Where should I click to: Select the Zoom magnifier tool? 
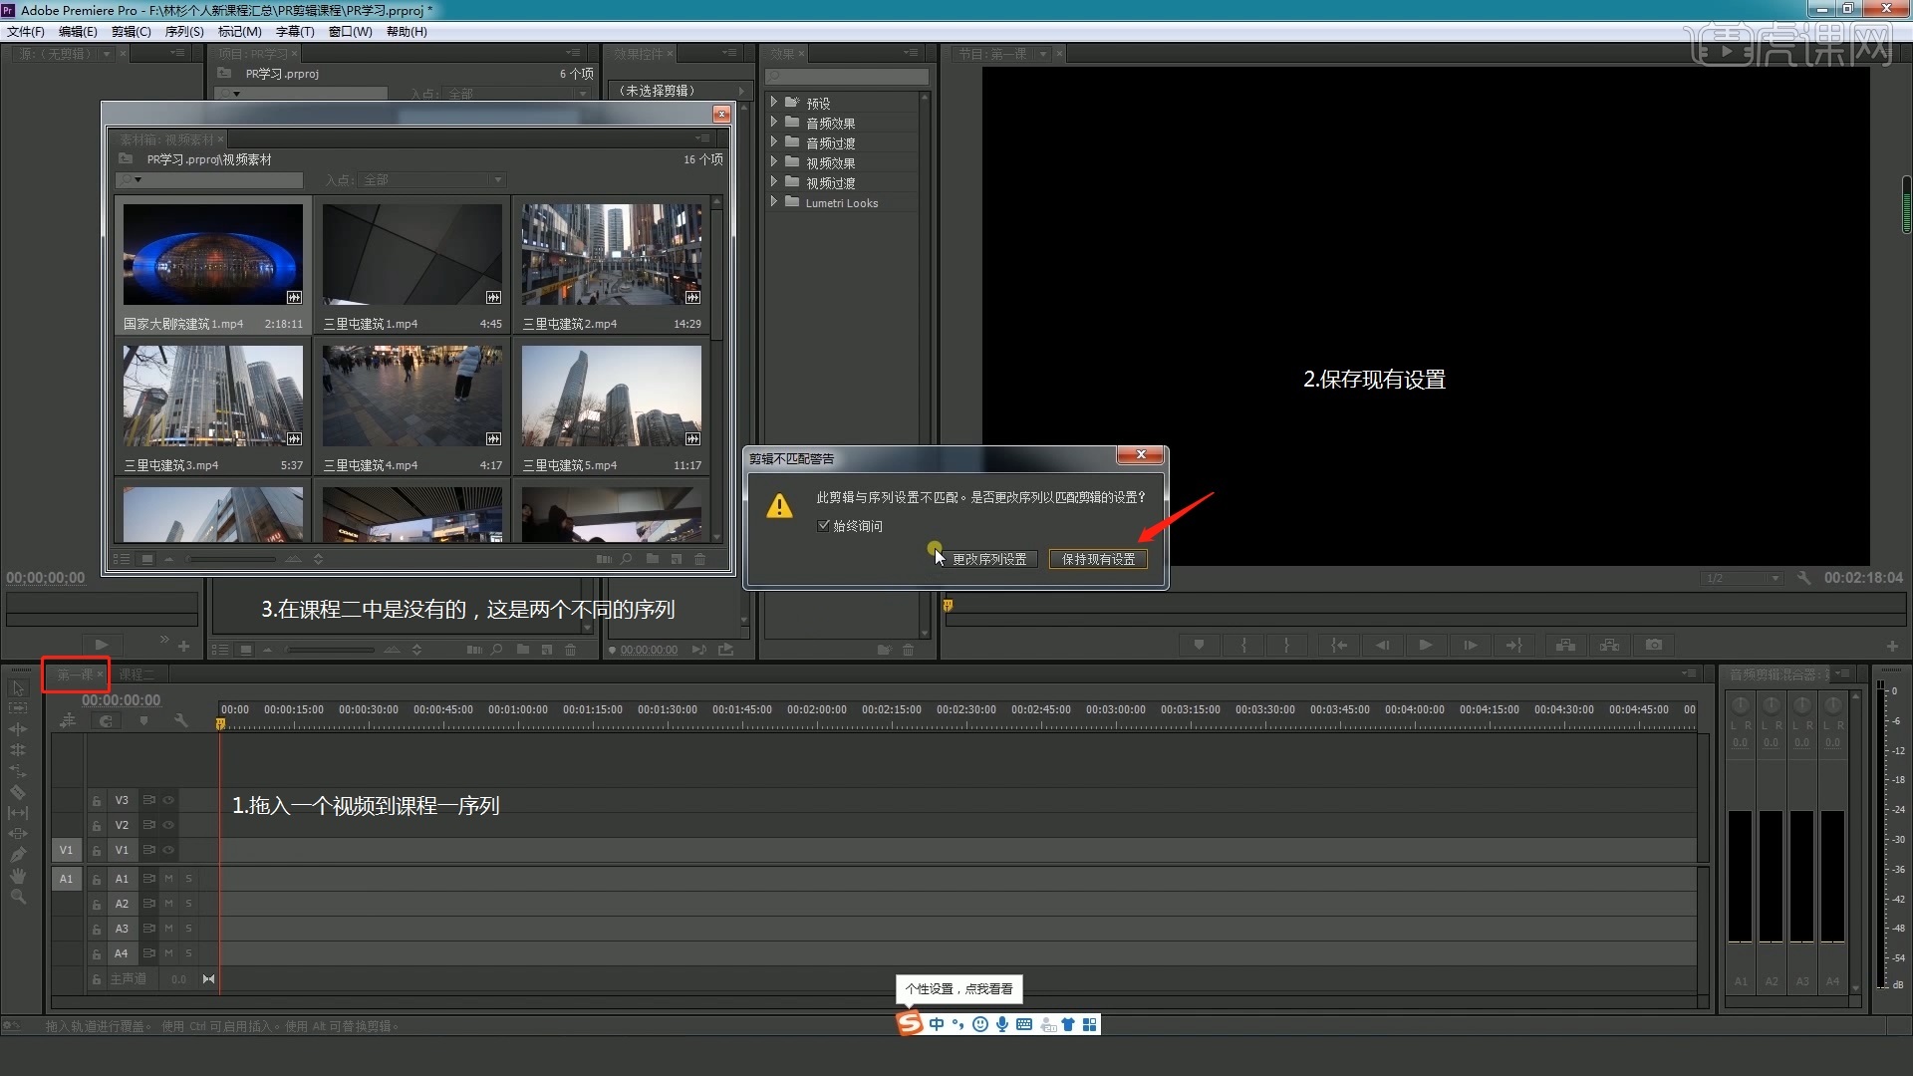[18, 897]
